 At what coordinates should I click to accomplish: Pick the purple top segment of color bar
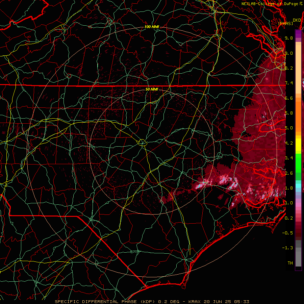pyautogui.click(x=298, y=34)
